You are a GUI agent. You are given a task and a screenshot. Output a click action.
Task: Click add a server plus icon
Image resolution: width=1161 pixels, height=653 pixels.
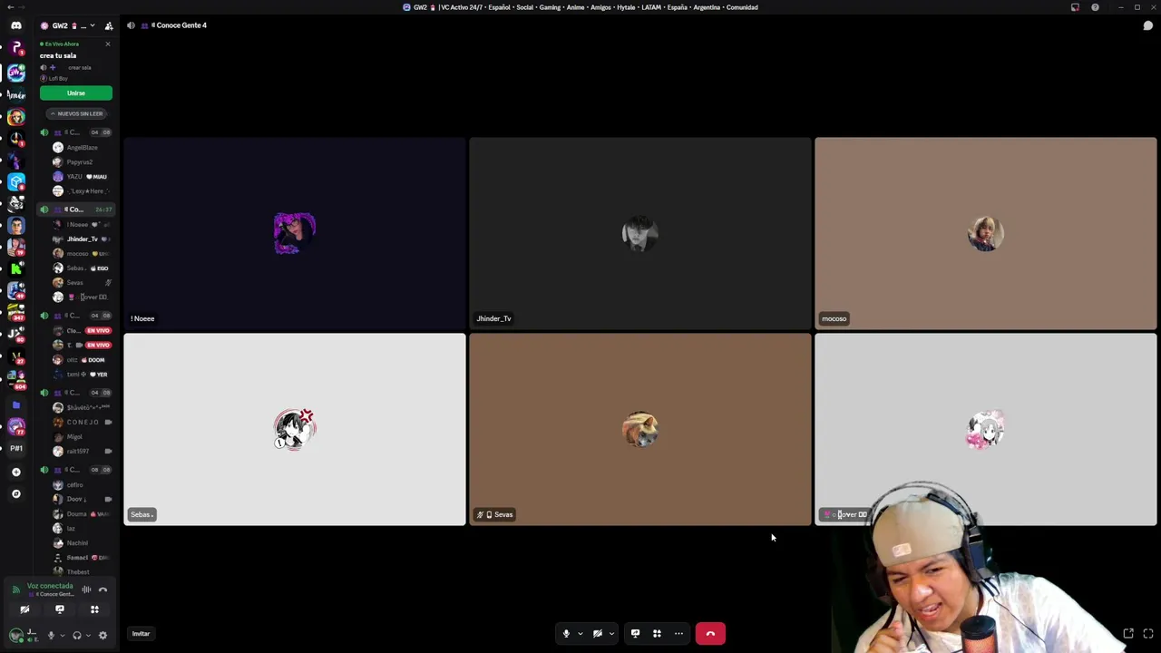[x=15, y=472]
